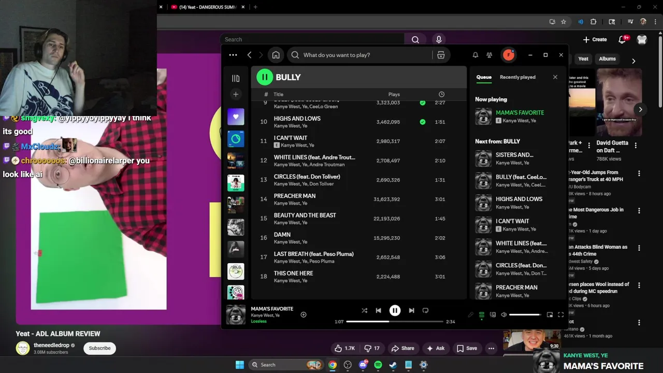
Task: Close the Queue panel
Action: (x=555, y=77)
